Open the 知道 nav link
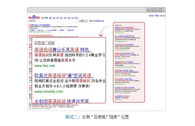Screen dimensions: 195x126 (x=54, y=18)
